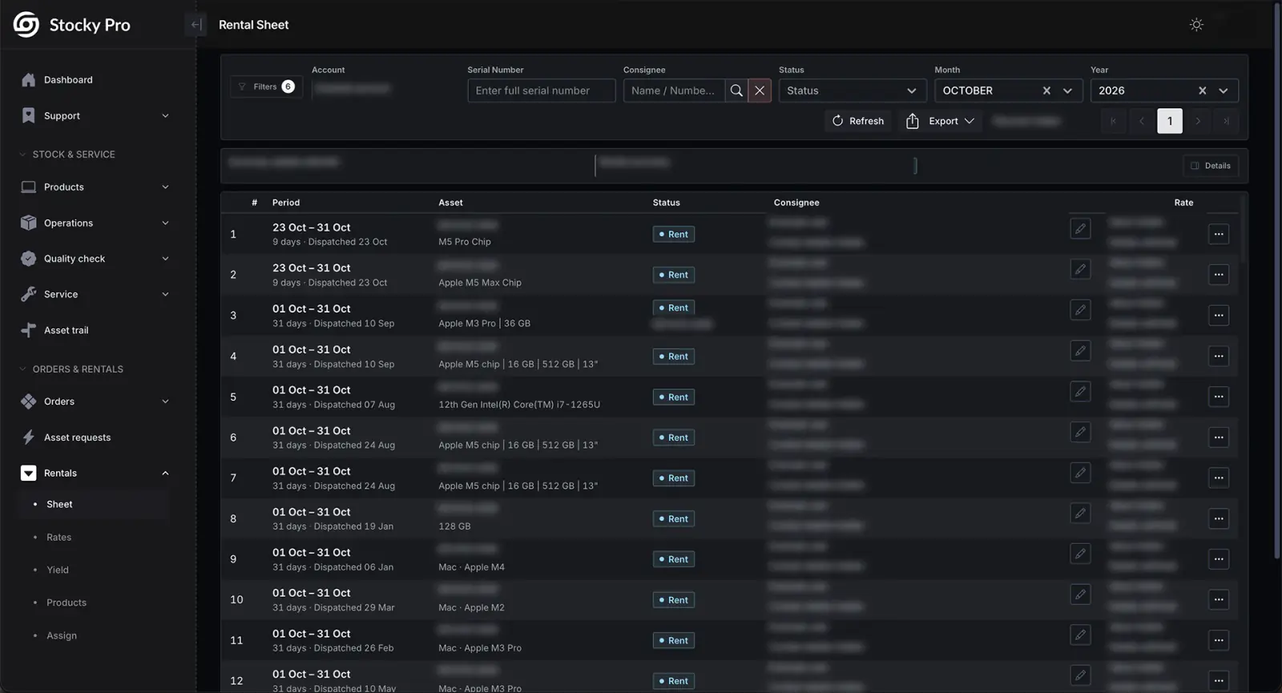This screenshot has width=1282, height=693.
Task: Open more options for row 4
Action: (x=1219, y=357)
